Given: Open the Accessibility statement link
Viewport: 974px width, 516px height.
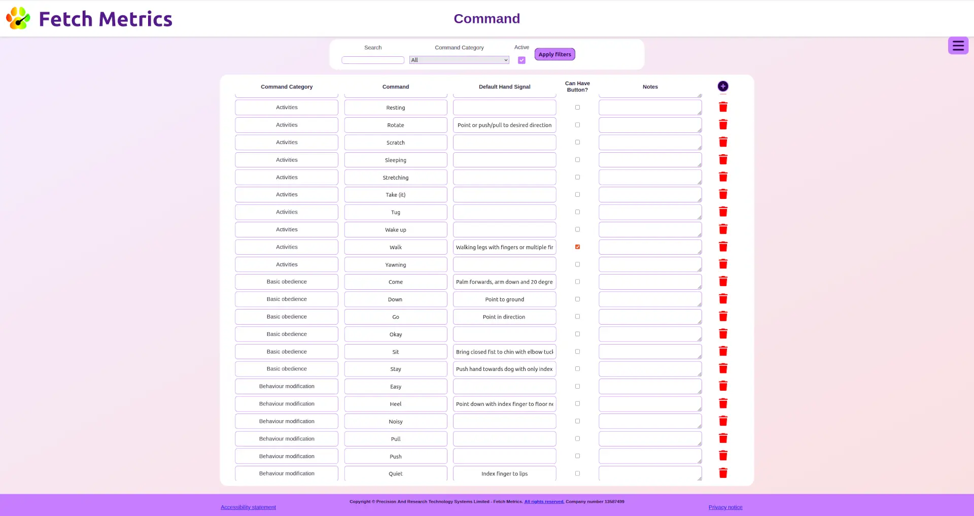Looking at the screenshot, I should 248,507.
